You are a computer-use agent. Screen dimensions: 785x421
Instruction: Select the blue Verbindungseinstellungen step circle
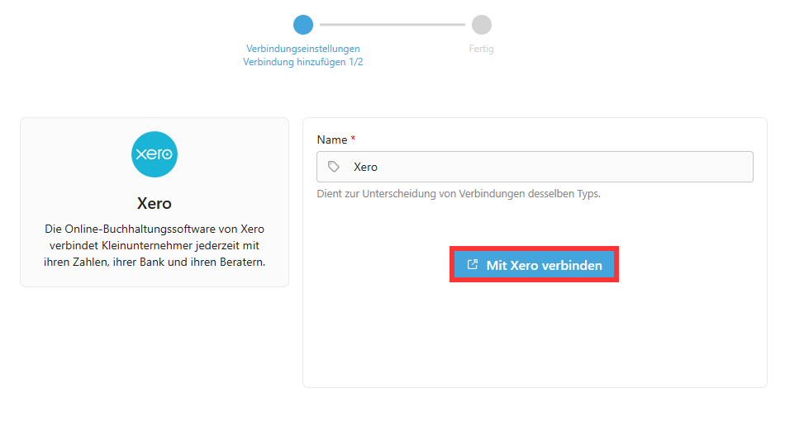303,25
